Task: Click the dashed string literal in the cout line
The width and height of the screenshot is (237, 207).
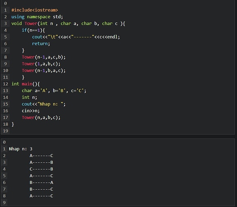Action: click(83, 37)
